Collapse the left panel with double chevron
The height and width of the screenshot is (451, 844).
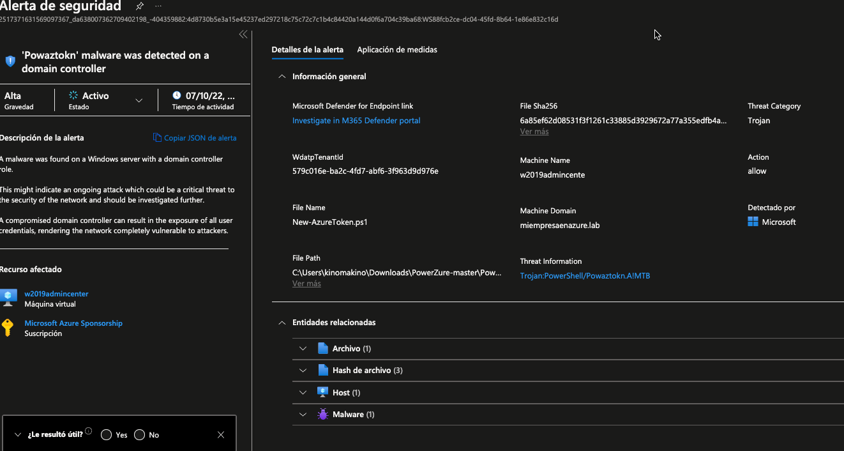click(243, 34)
